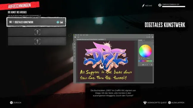Click the home icon in the paint app

click(75, 37)
